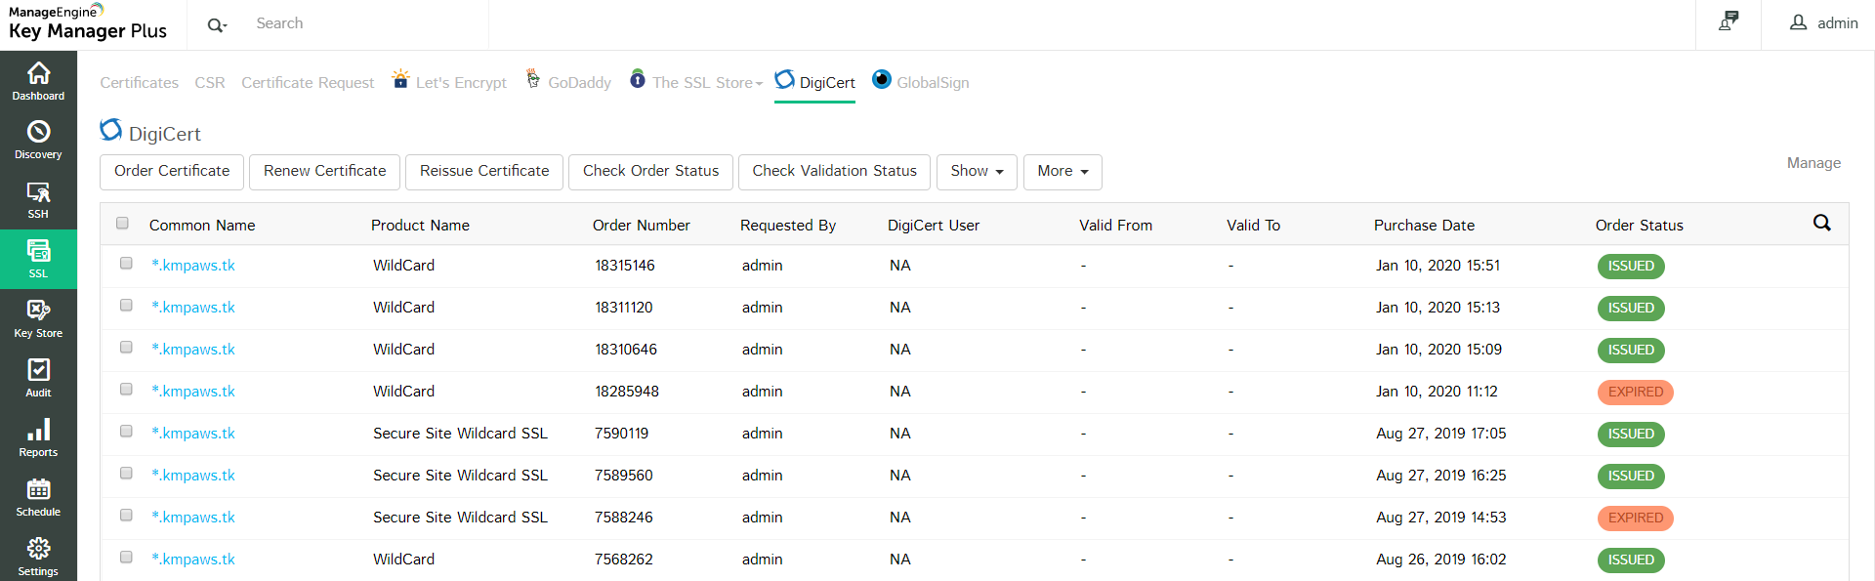Select the checkbox for order 7590119
Image resolution: width=1875 pixels, height=581 pixels.
[x=126, y=432]
